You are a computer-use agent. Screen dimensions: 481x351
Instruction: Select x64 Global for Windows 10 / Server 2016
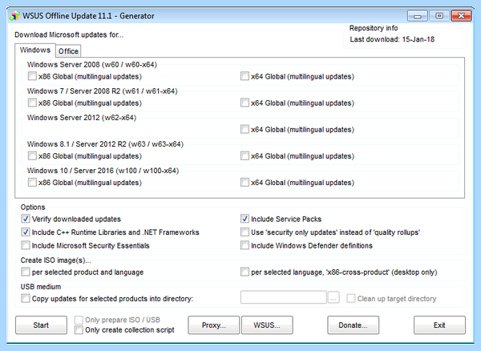pos(245,183)
